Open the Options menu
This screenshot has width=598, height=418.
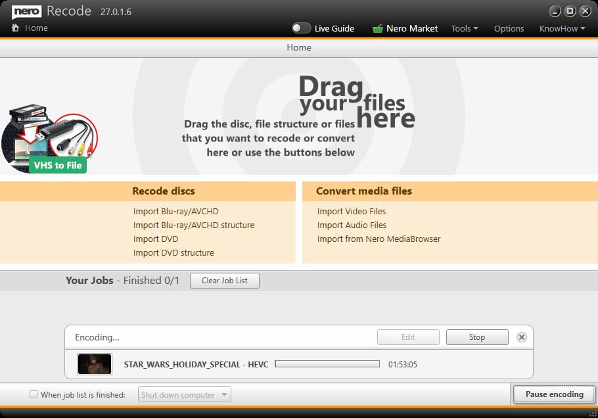509,29
